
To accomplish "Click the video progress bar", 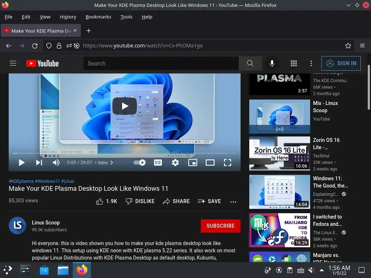I will coord(125,153).
